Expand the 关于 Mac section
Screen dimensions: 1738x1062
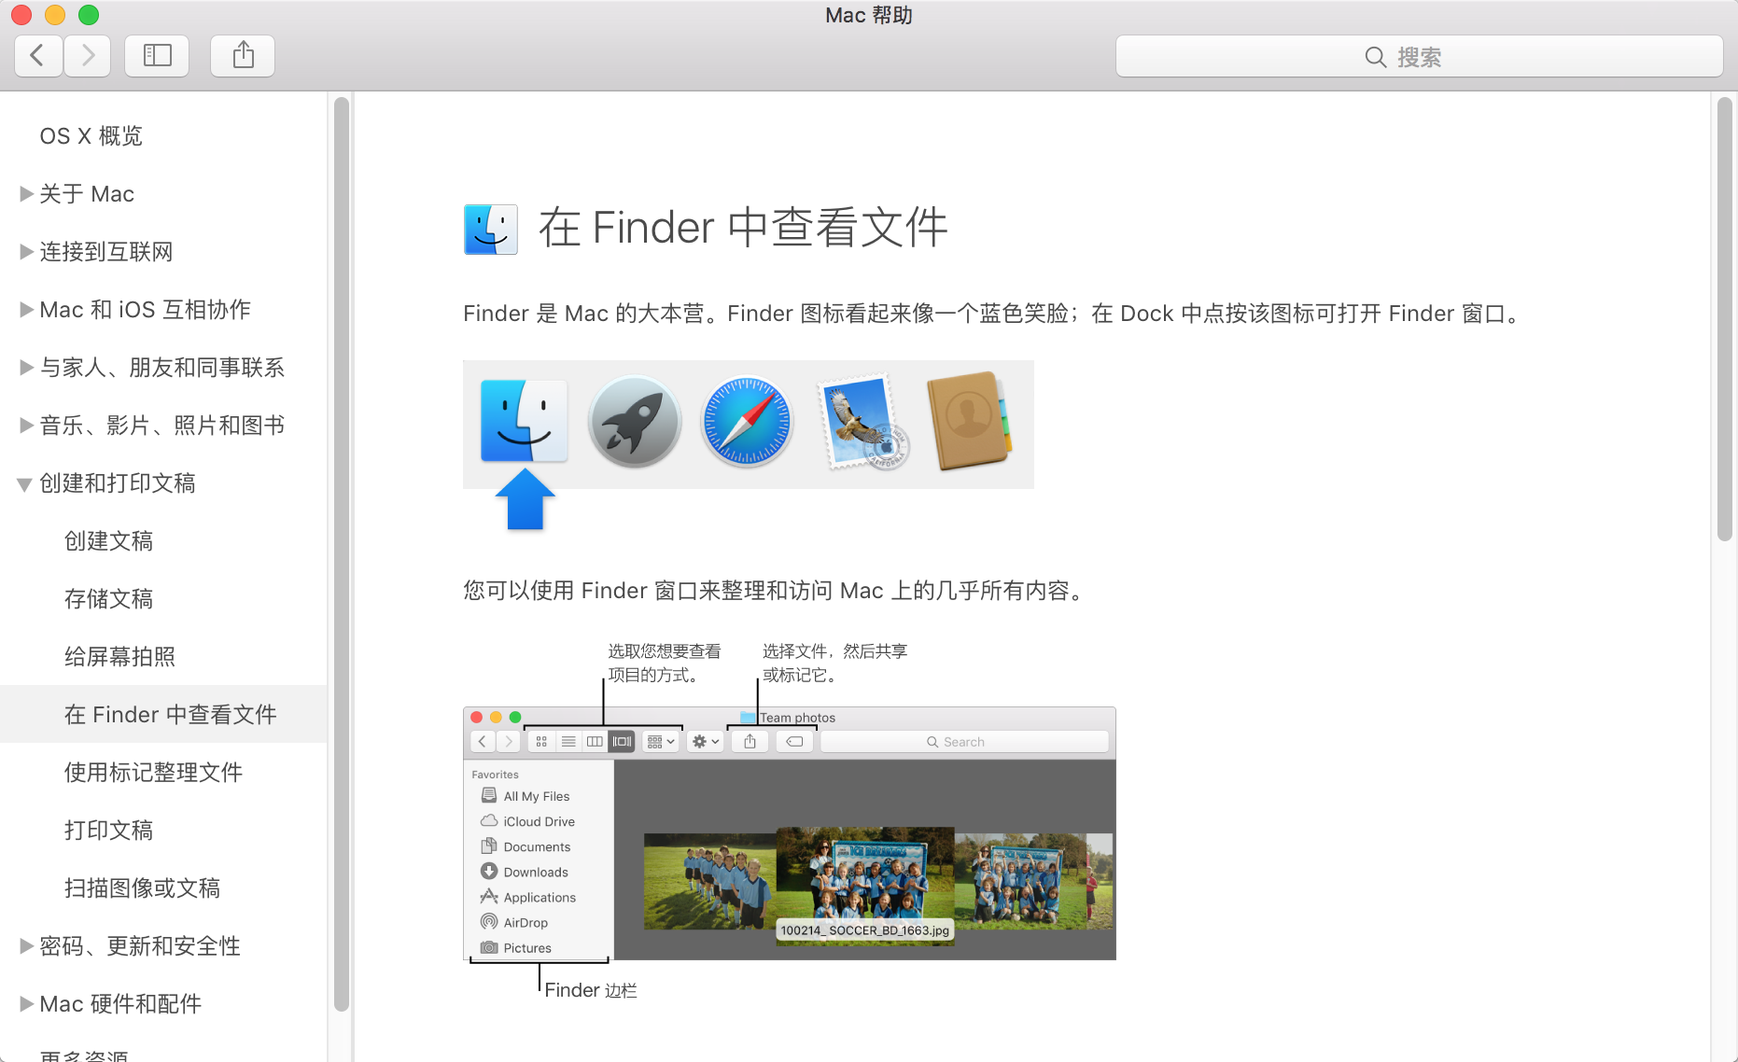pyautogui.click(x=26, y=194)
